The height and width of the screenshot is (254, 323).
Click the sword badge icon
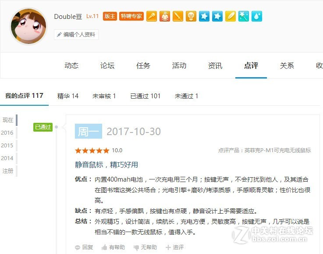tap(178, 16)
